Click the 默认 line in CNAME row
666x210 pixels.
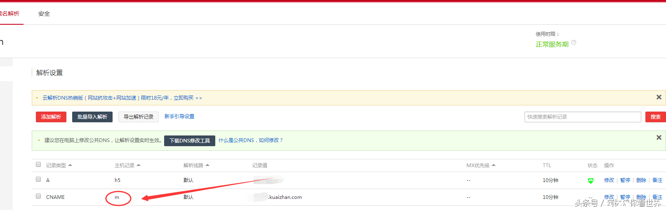pos(188,197)
